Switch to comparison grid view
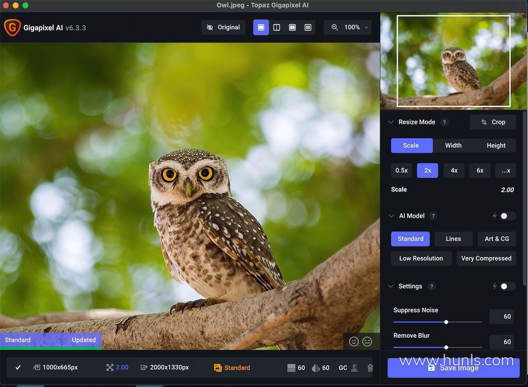Screen dimensions: 528x387 [x=308, y=27]
